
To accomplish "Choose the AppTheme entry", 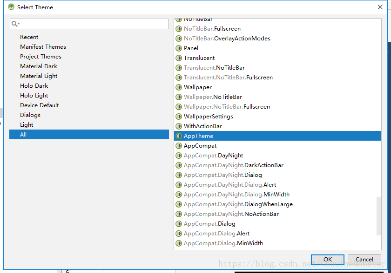I will 277,136.
